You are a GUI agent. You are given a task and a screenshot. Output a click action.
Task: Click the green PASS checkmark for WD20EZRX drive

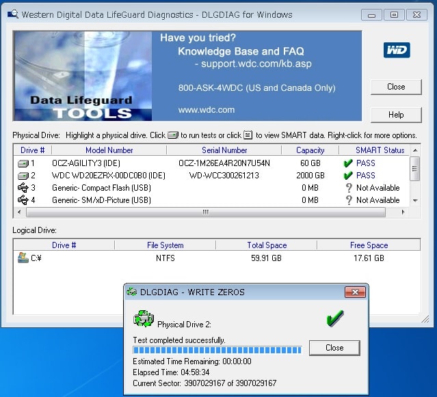point(348,176)
